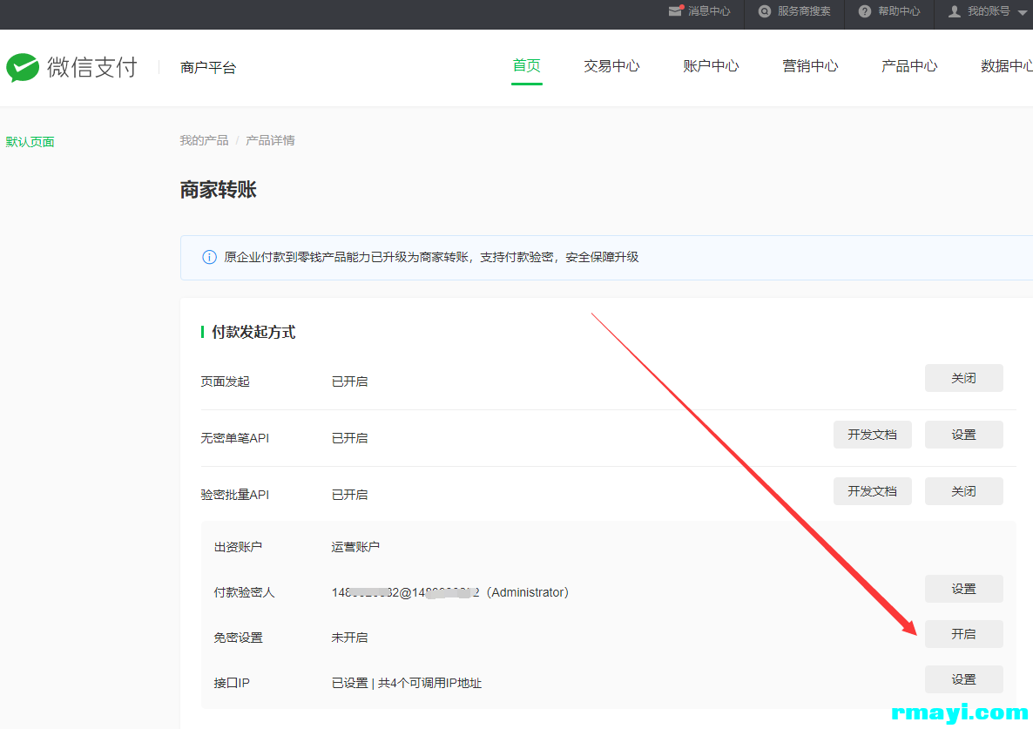Open 帮助中心 in the top bar
The height and width of the screenshot is (729, 1033).
pyautogui.click(x=899, y=11)
